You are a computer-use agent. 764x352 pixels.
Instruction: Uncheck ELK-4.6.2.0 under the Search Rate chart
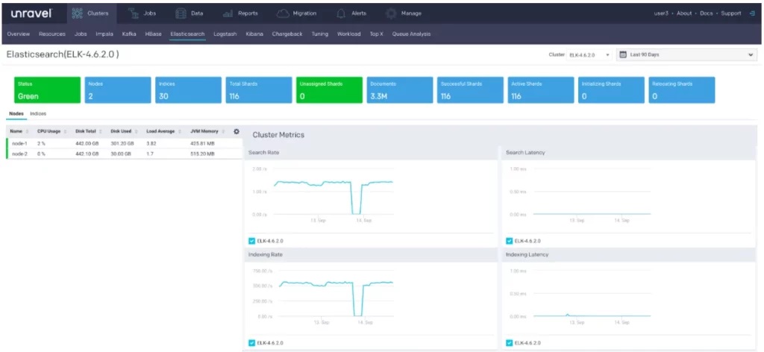pos(252,241)
